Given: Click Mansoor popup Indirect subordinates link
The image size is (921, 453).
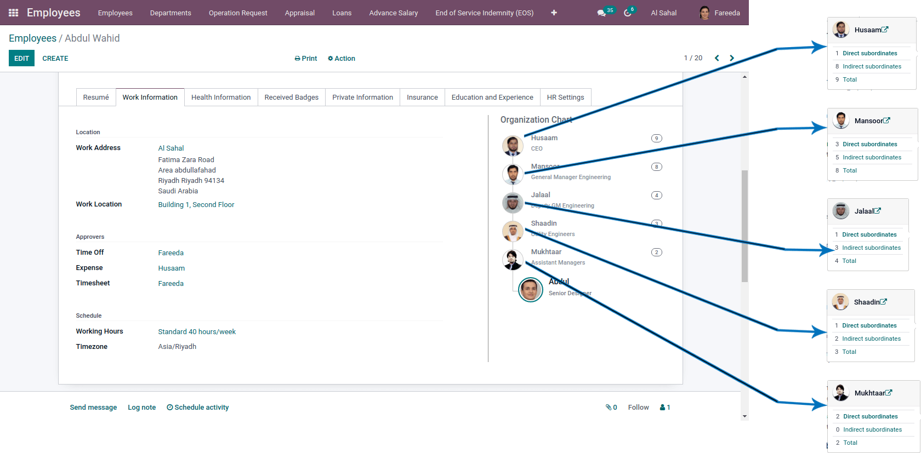Looking at the screenshot, I should tap(872, 157).
